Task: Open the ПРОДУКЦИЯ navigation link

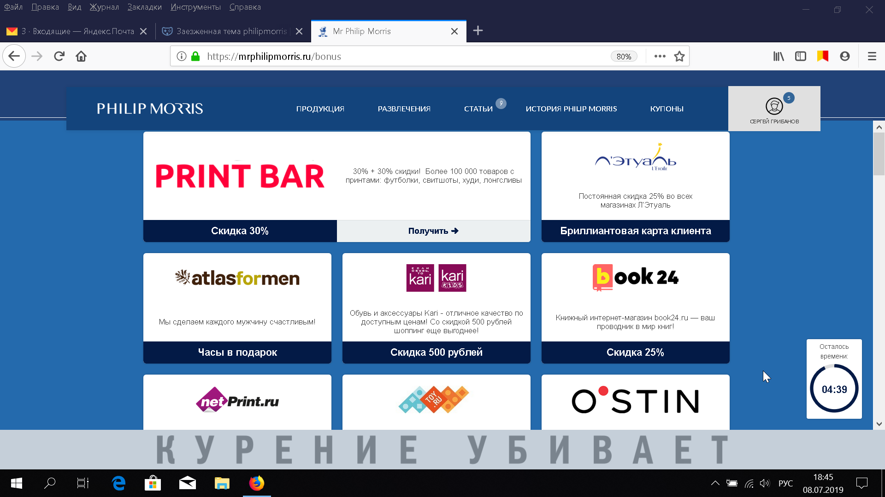Action: pos(320,109)
